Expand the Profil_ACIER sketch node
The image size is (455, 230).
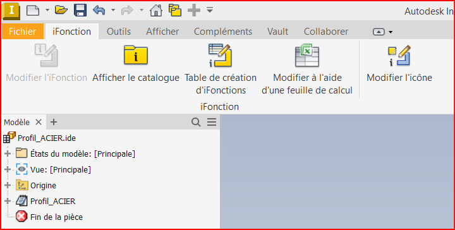pyautogui.click(x=8, y=201)
